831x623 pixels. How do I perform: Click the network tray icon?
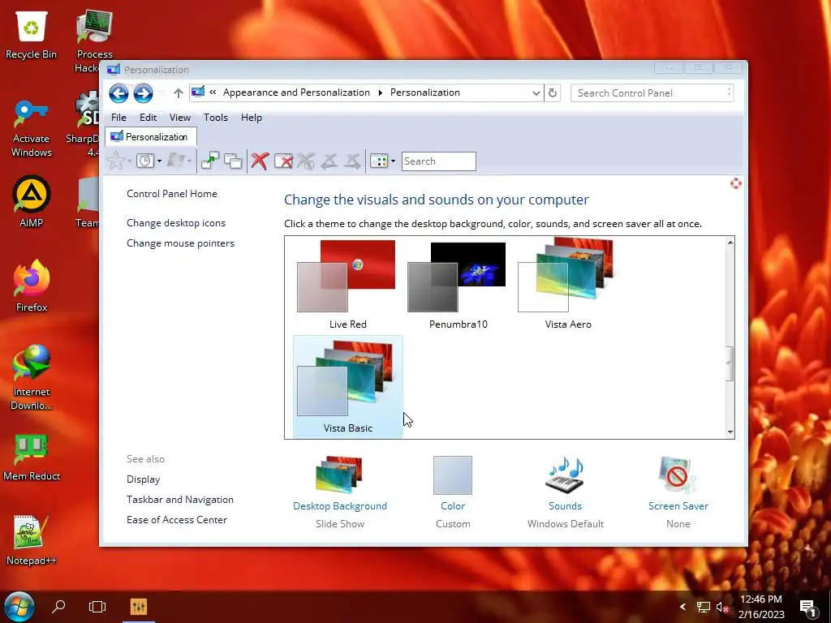[x=704, y=607]
